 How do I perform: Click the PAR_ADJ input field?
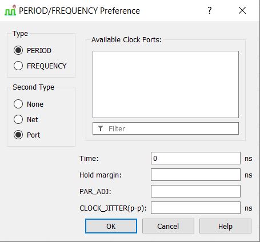coord(195,191)
